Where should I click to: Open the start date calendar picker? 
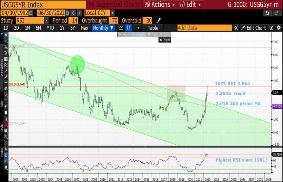[x=31, y=13]
